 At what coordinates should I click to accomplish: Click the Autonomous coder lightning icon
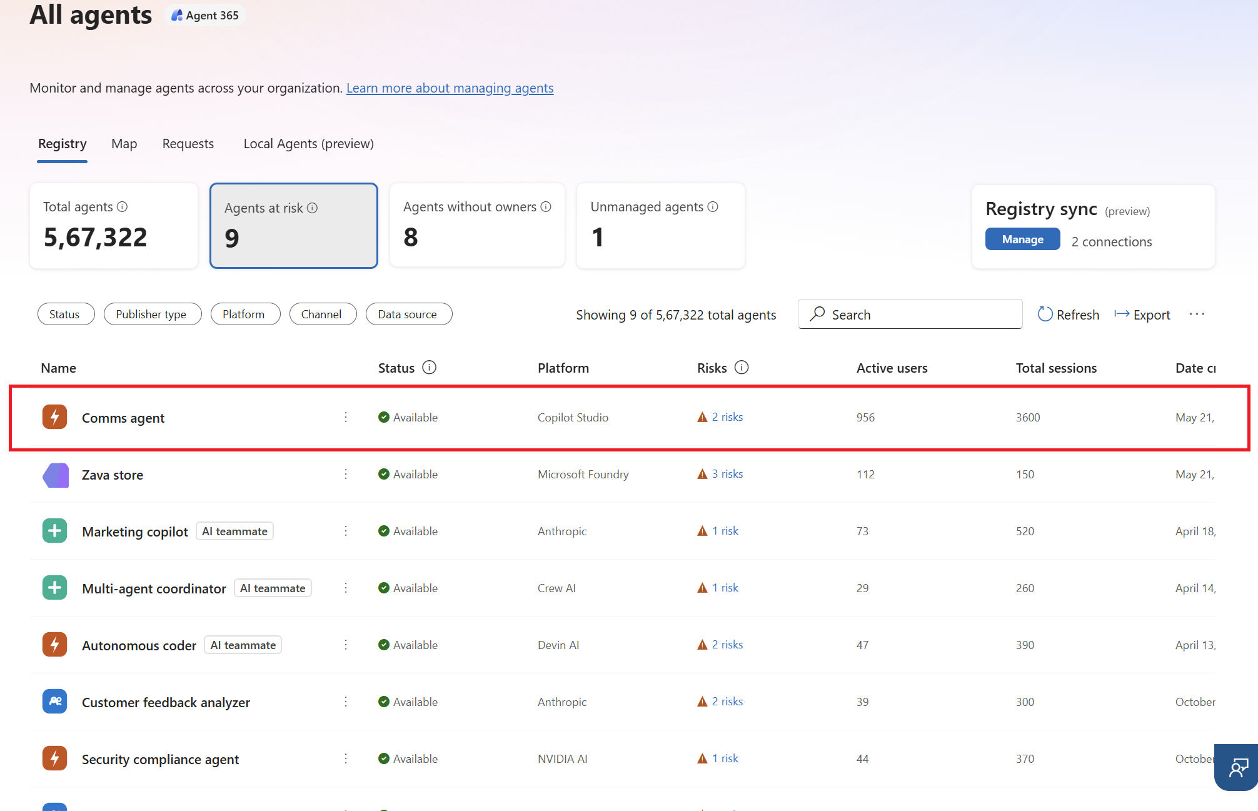coord(55,645)
